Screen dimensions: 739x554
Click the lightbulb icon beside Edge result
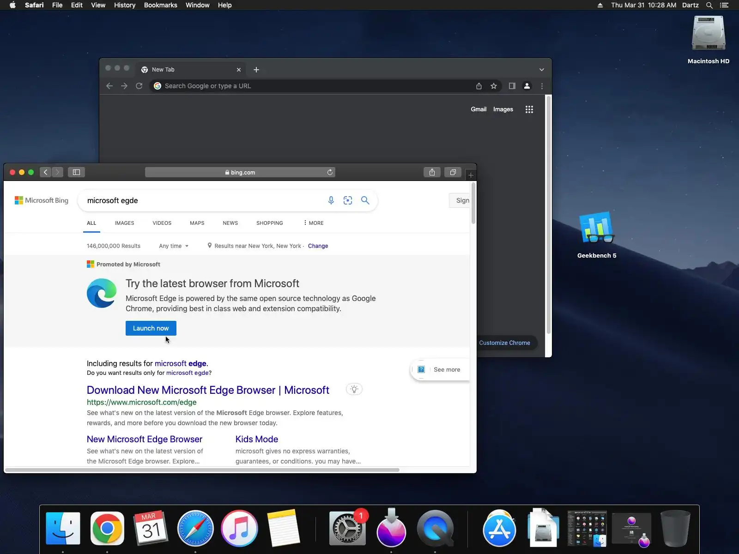(354, 389)
